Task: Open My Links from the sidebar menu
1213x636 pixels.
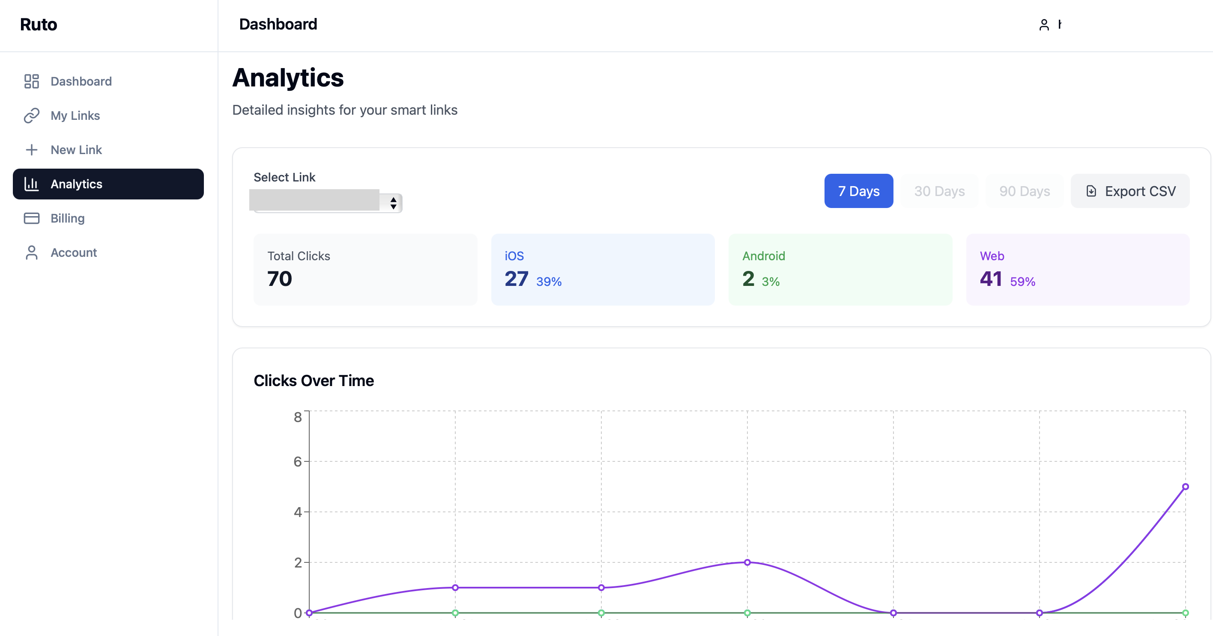Action: coord(75,115)
